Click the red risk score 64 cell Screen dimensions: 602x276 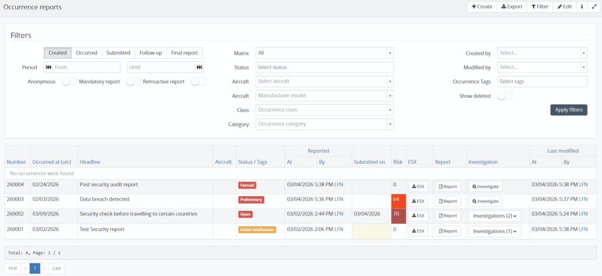coord(397,201)
